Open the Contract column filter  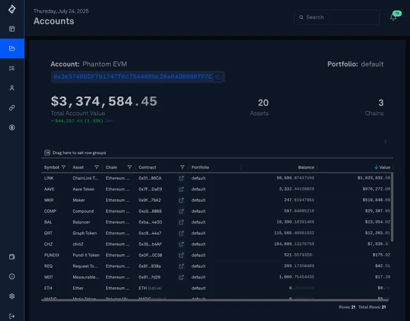pos(182,167)
